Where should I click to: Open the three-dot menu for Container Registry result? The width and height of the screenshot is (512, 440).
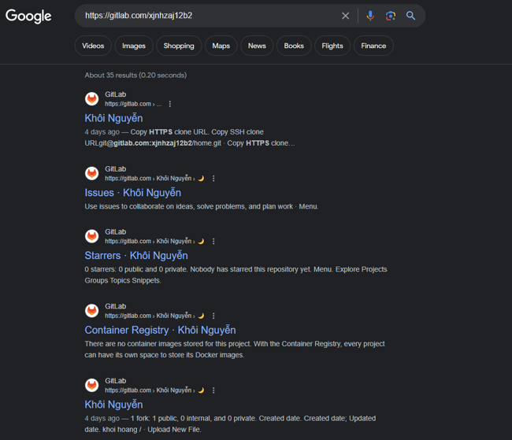tap(213, 316)
